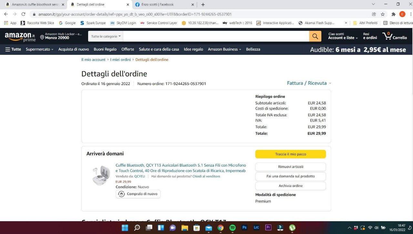Open the Account e liste dropdown
Viewport: 413px width, 234px height.
tap(343, 38)
